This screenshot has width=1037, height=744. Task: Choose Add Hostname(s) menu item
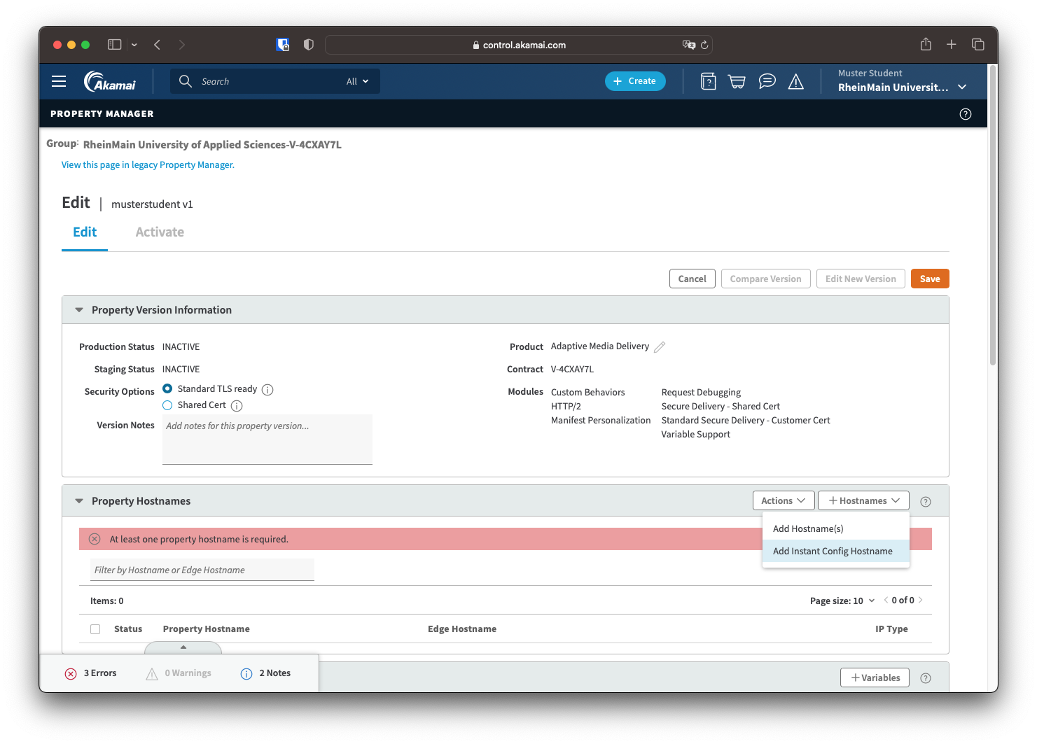point(836,528)
